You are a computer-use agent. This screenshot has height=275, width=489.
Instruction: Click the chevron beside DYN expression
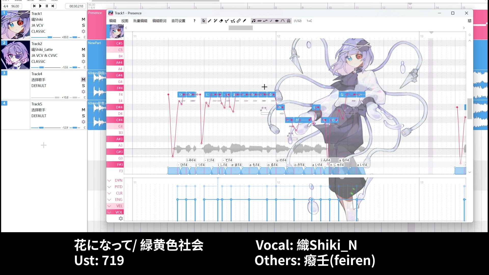point(109,181)
